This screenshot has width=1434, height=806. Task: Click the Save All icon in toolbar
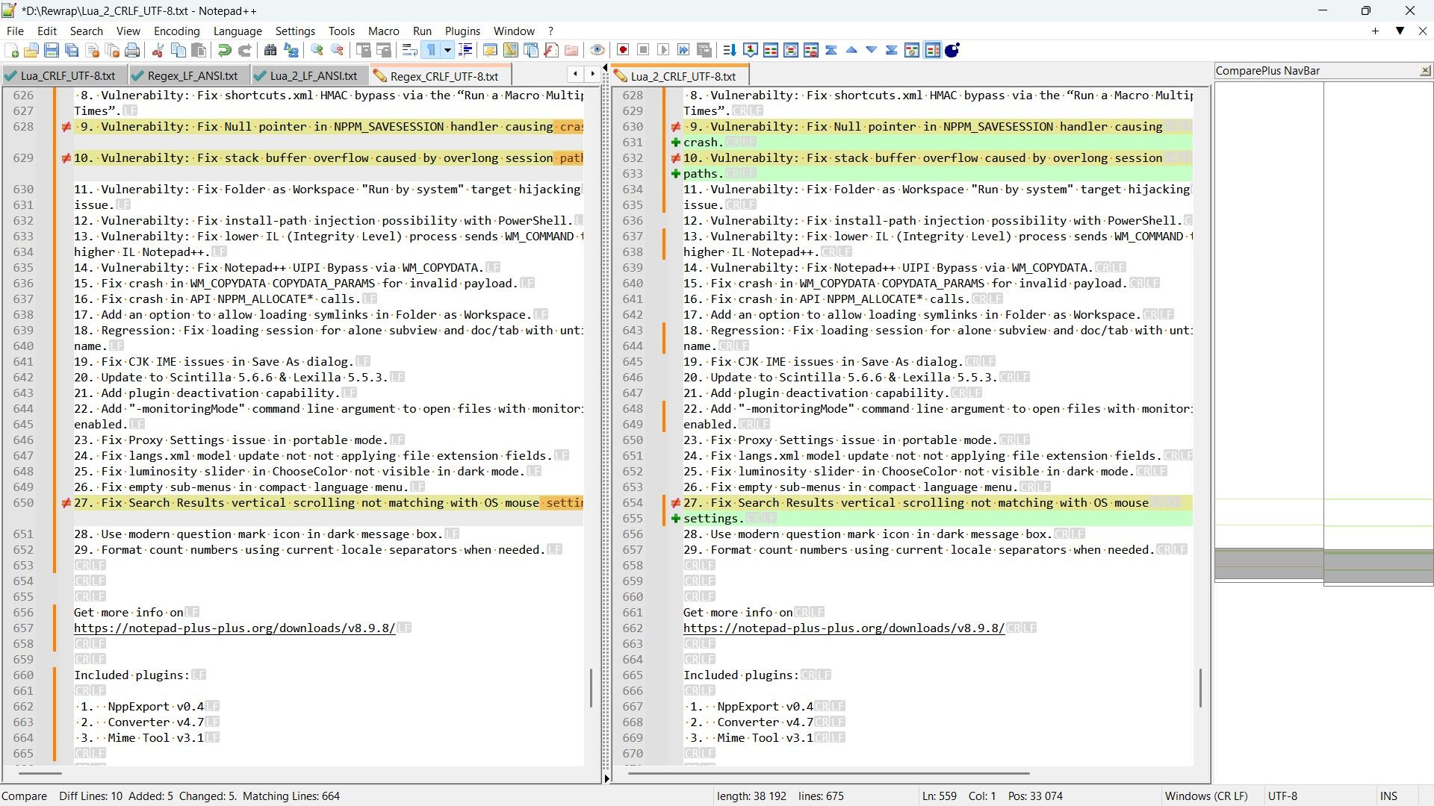[72, 50]
